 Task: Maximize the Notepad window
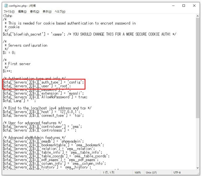[x=184, y=6]
